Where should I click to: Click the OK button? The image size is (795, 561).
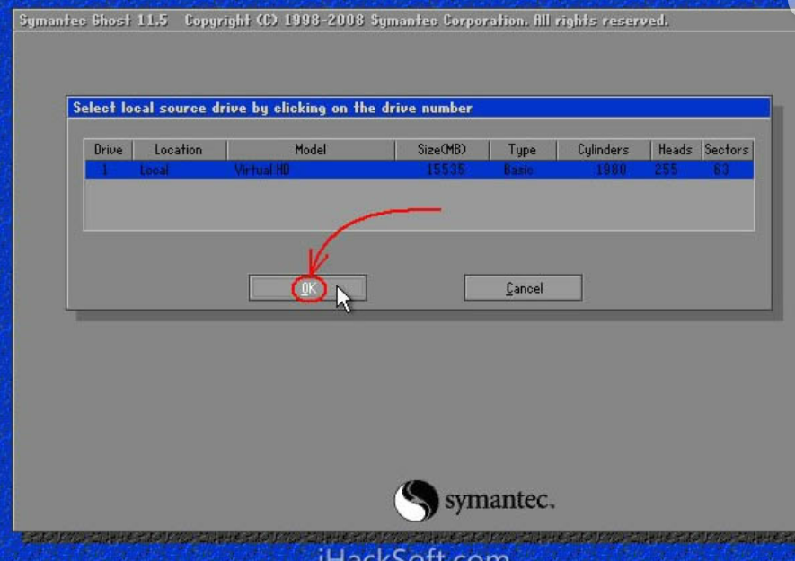(x=307, y=288)
